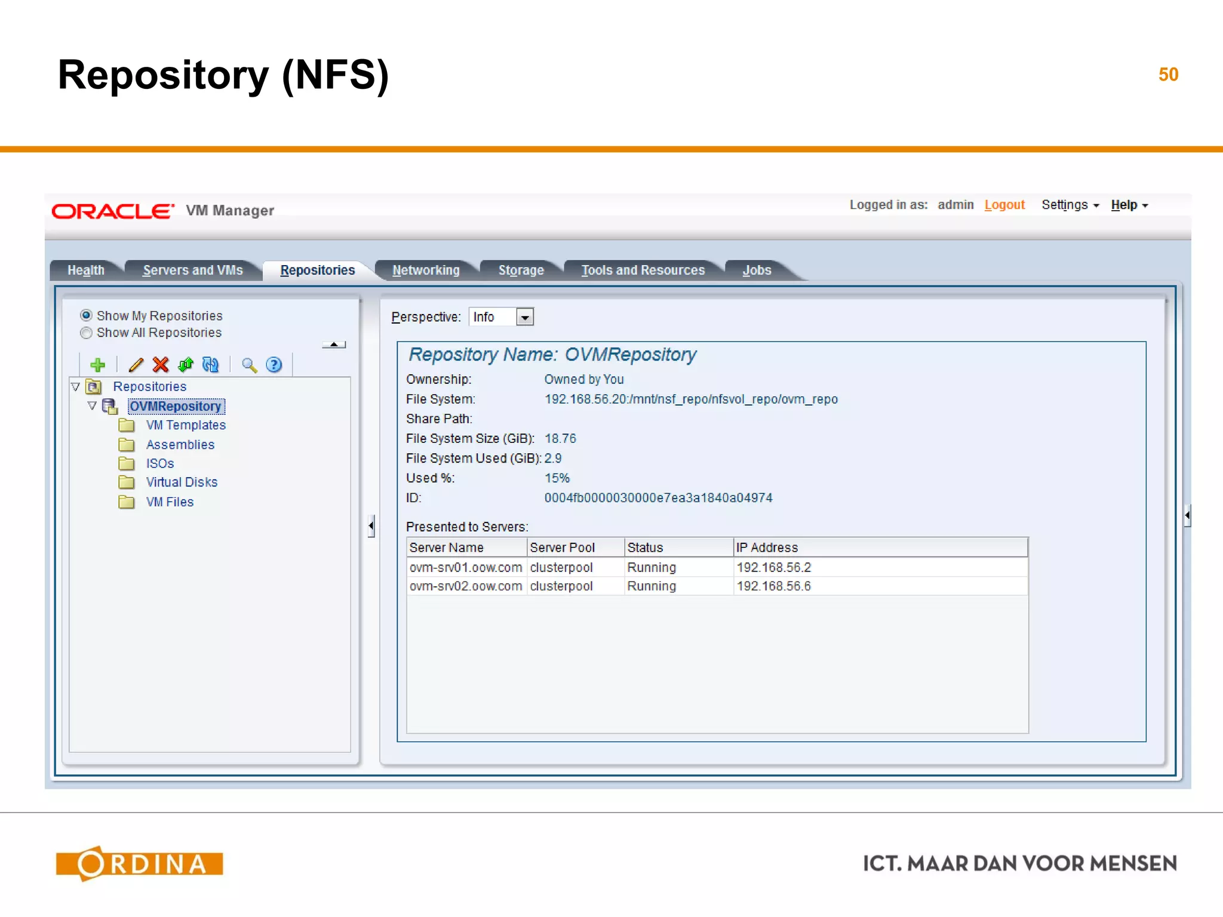
Task: Open the Perspective Info dropdown
Action: (525, 317)
